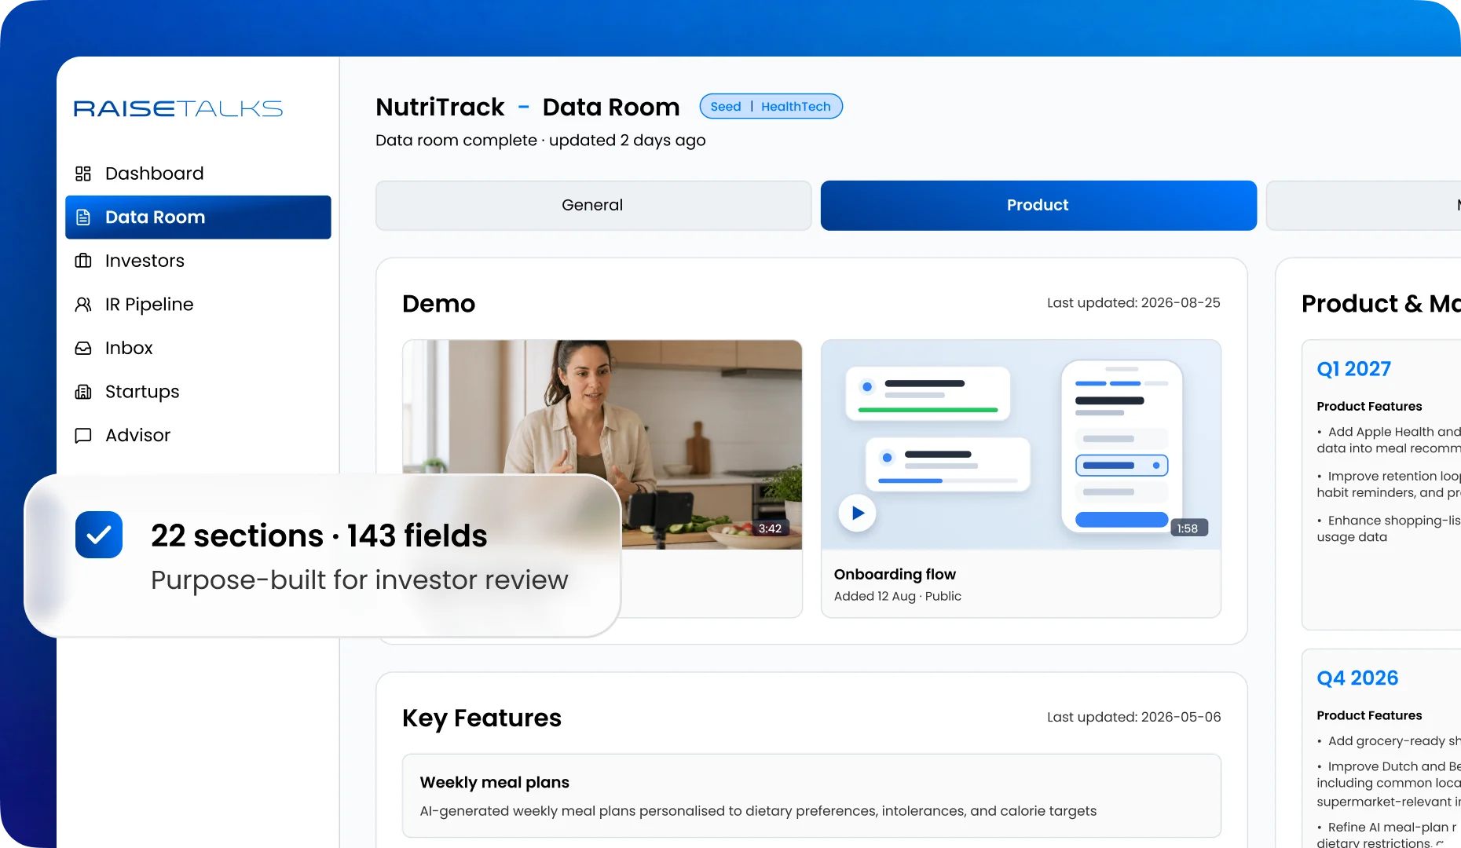Click Product Features under Q1 2027
Screen dimensions: 1461x848
coord(1369,406)
